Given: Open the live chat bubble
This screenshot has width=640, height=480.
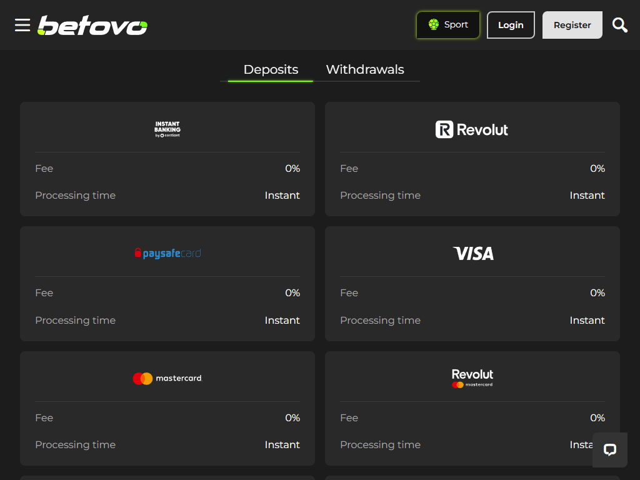Looking at the screenshot, I should pos(610,450).
